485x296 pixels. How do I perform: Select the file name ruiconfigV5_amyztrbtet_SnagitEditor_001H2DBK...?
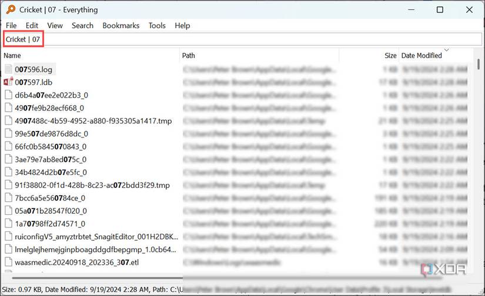(x=96, y=237)
